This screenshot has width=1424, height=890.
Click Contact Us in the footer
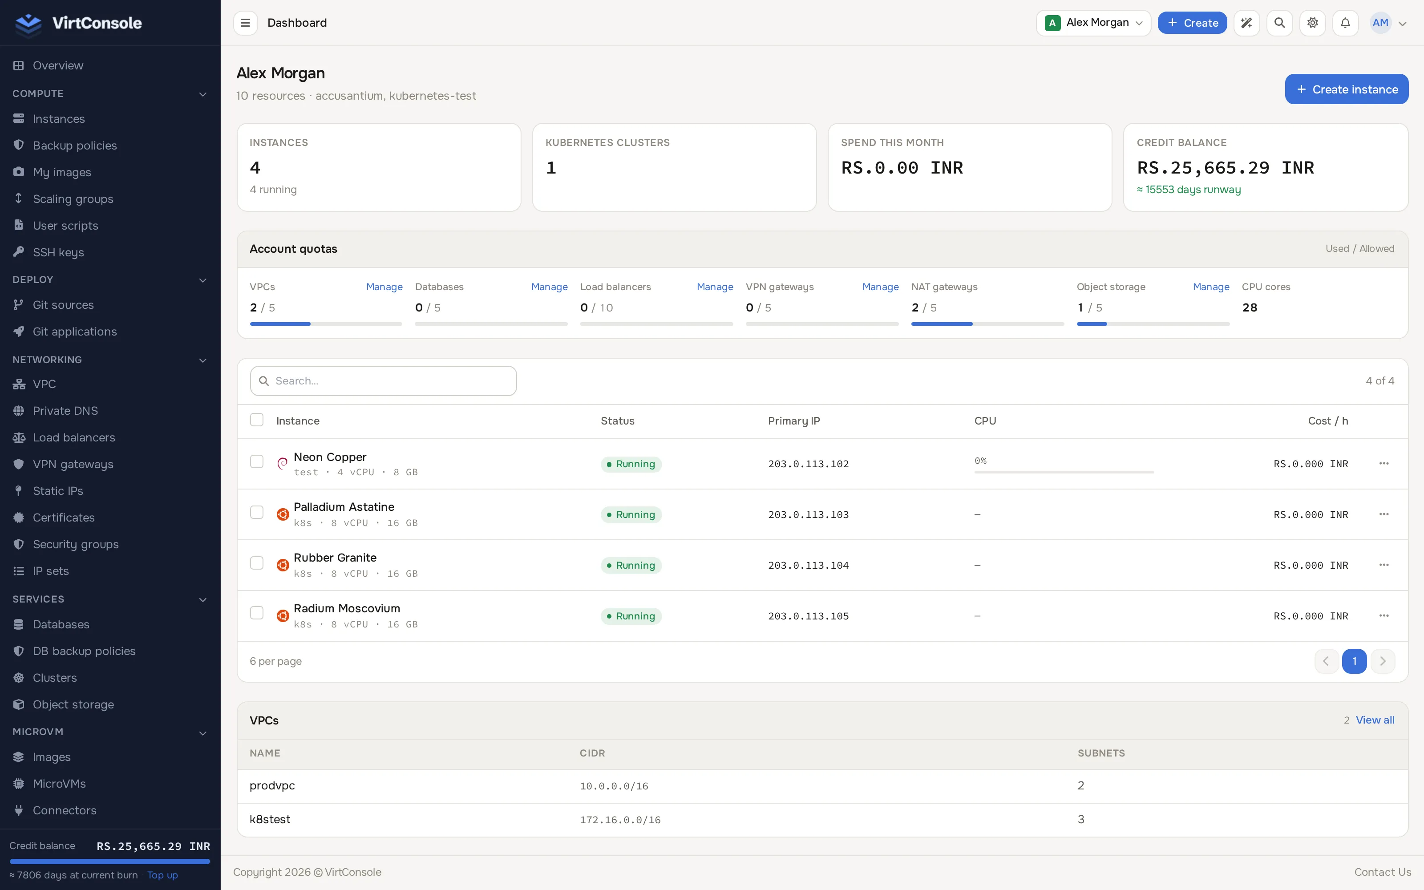pyautogui.click(x=1382, y=872)
